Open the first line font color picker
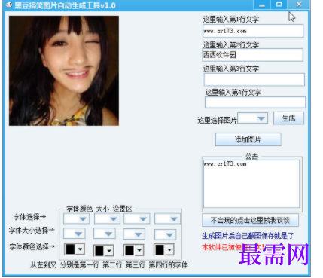The width and height of the screenshot is (323, 278). pyautogui.click(x=75, y=249)
